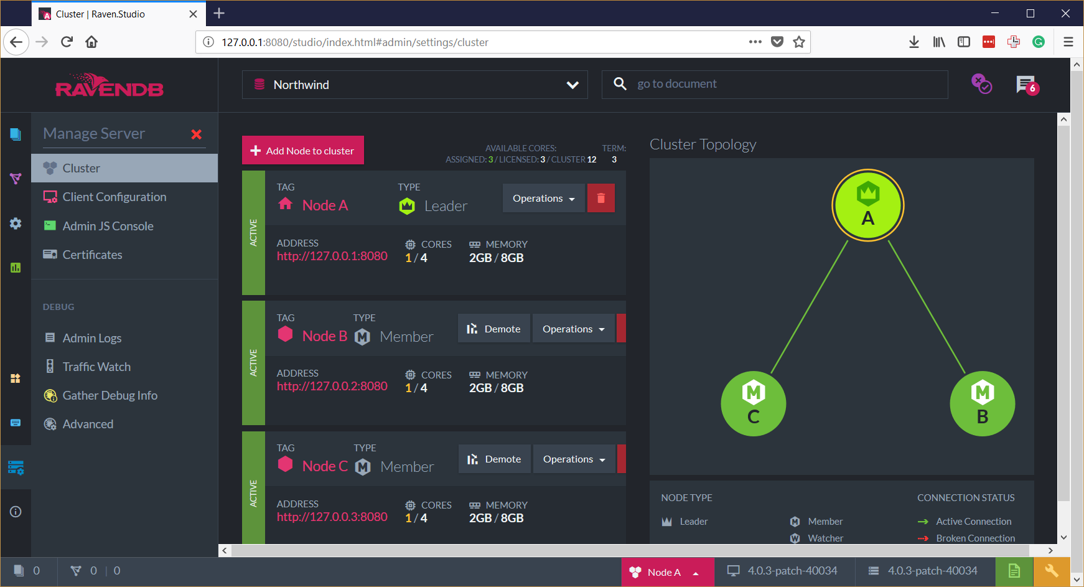Click the browser address bar URL
The image size is (1084, 587).
[355, 42]
